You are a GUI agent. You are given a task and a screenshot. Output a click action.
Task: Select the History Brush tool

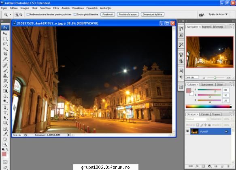tap(5, 81)
